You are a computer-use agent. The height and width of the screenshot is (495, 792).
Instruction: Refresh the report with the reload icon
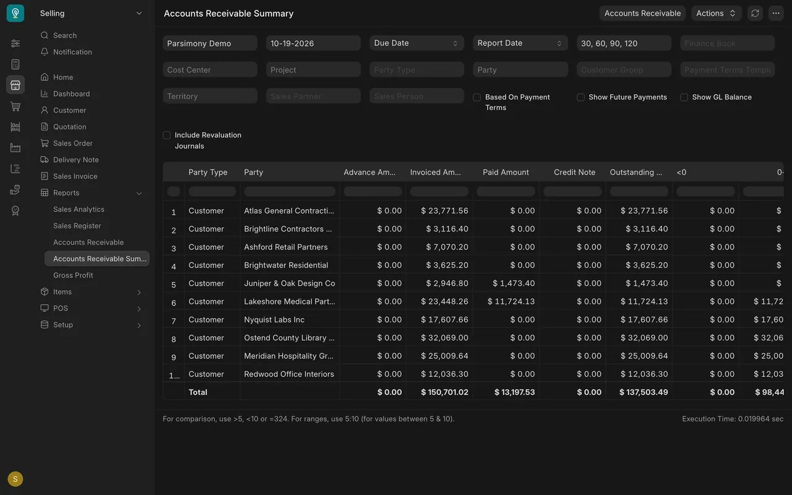tap(755, 13)
